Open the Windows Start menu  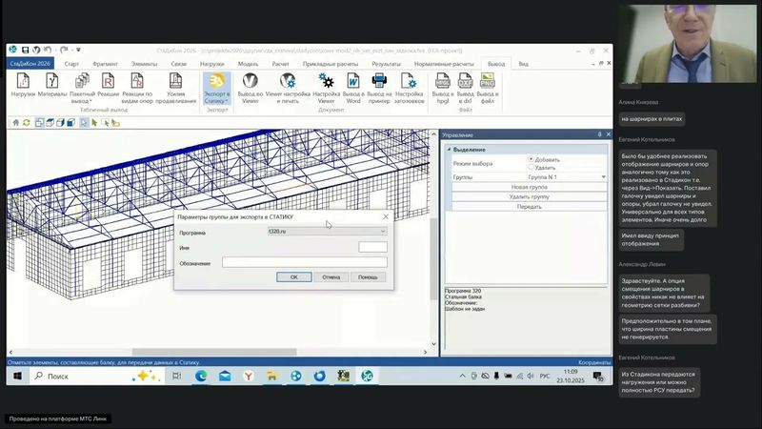click(x=15, y=377)
